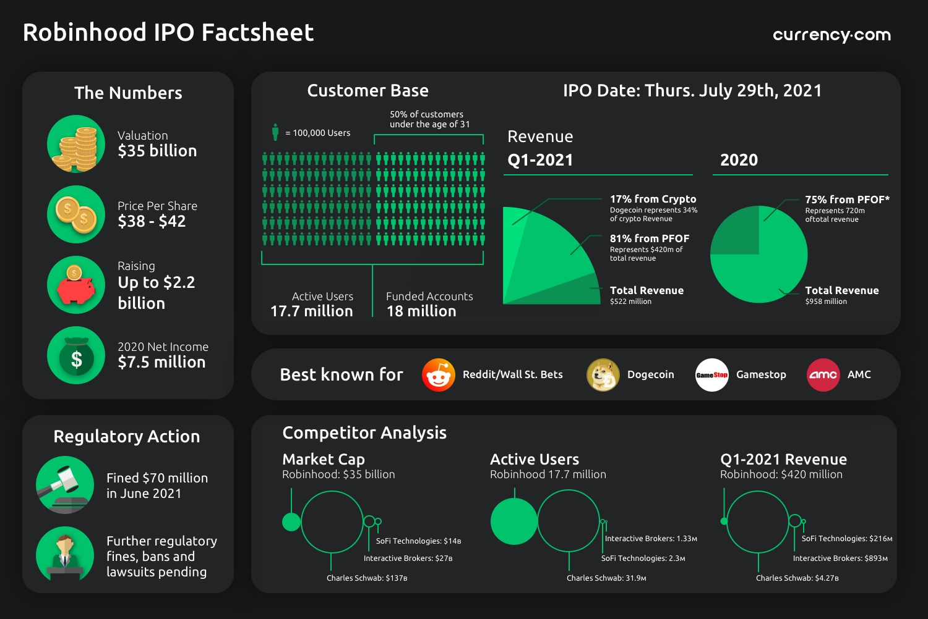
Task: Click the currency.com logo
Action: [x=832, y=35]
